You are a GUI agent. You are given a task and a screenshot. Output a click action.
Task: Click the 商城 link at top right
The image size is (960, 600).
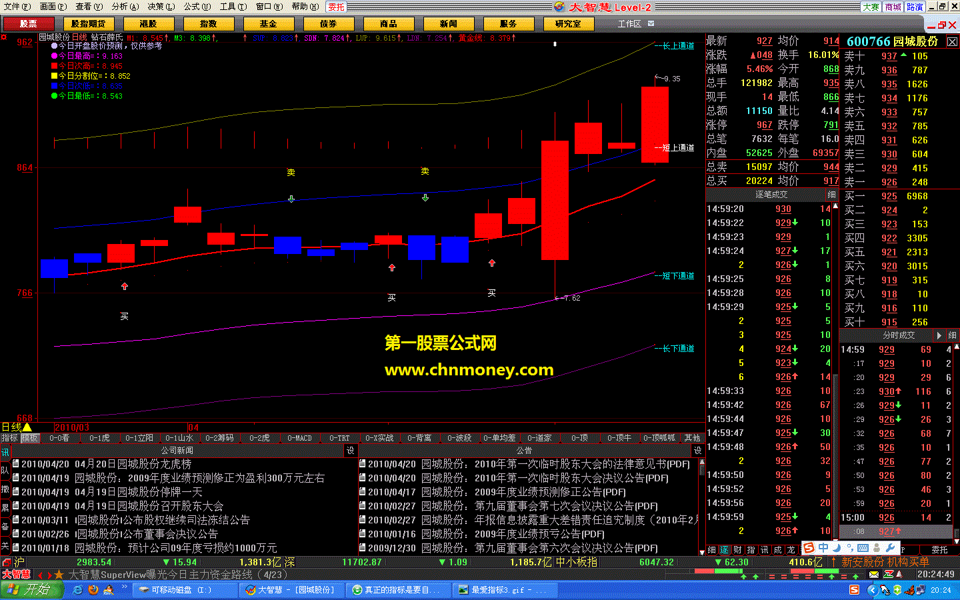[x=893, y=7]
